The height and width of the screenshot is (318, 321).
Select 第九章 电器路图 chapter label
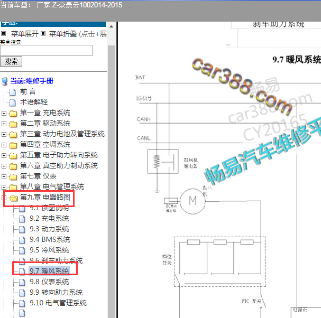(45, 198)
